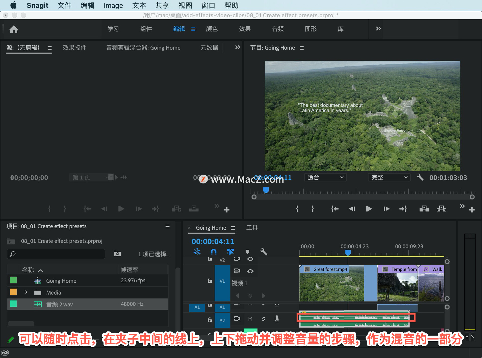The image size is (482, 358).
Task: Click the Timeline display settings wrench
Action: (264, 252)
